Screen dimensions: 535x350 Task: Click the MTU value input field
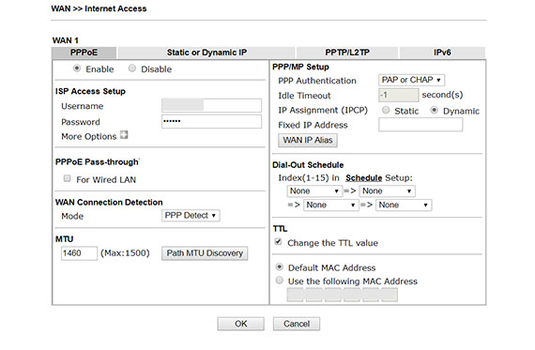pos(79,253)
